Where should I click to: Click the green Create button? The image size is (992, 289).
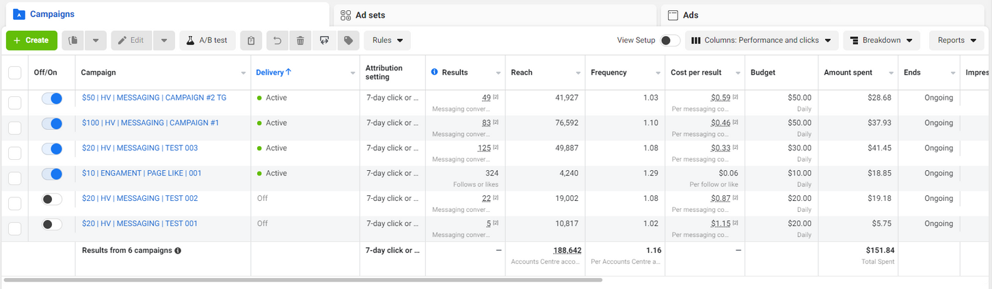31,40
